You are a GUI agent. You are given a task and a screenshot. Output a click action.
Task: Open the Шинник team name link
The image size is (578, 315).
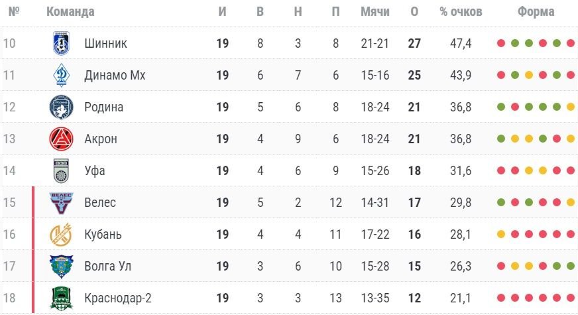point(105,44)
